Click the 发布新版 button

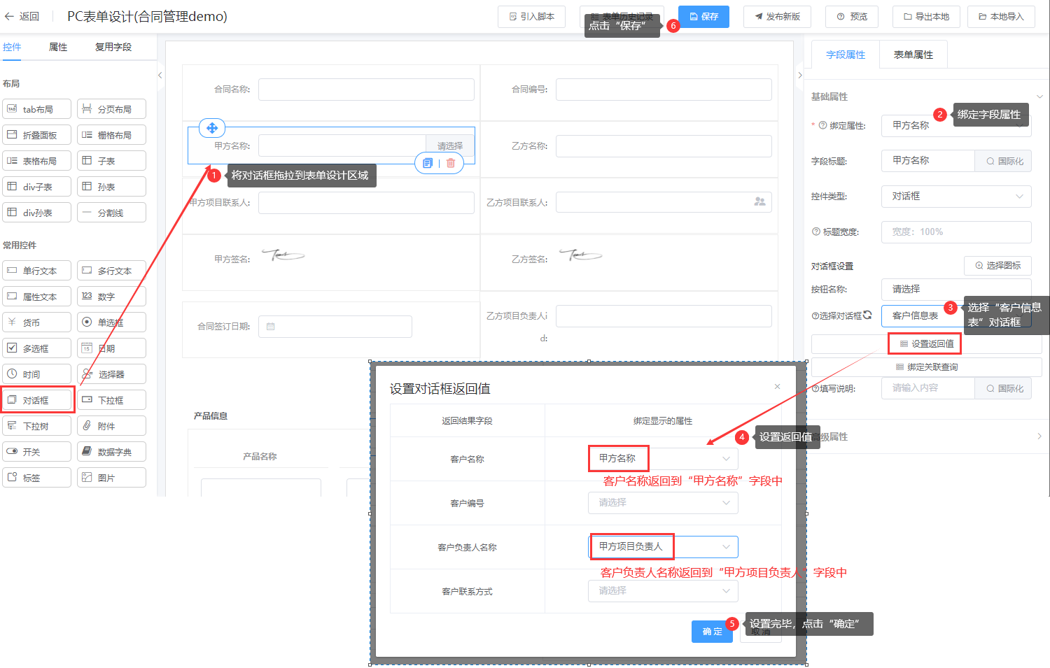tap(777, 17)
